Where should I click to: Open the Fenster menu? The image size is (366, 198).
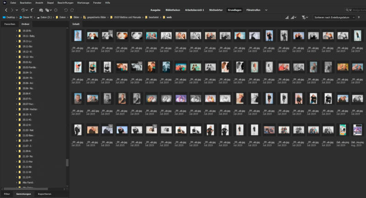(97, 3)
